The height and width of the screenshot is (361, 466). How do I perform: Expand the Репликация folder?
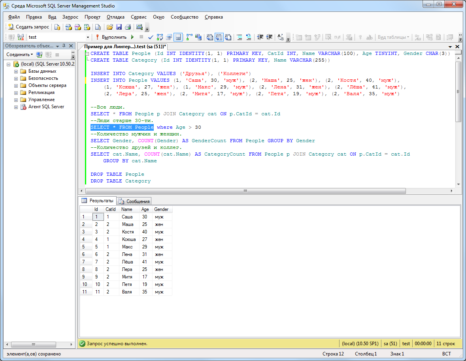pos(16,93)
